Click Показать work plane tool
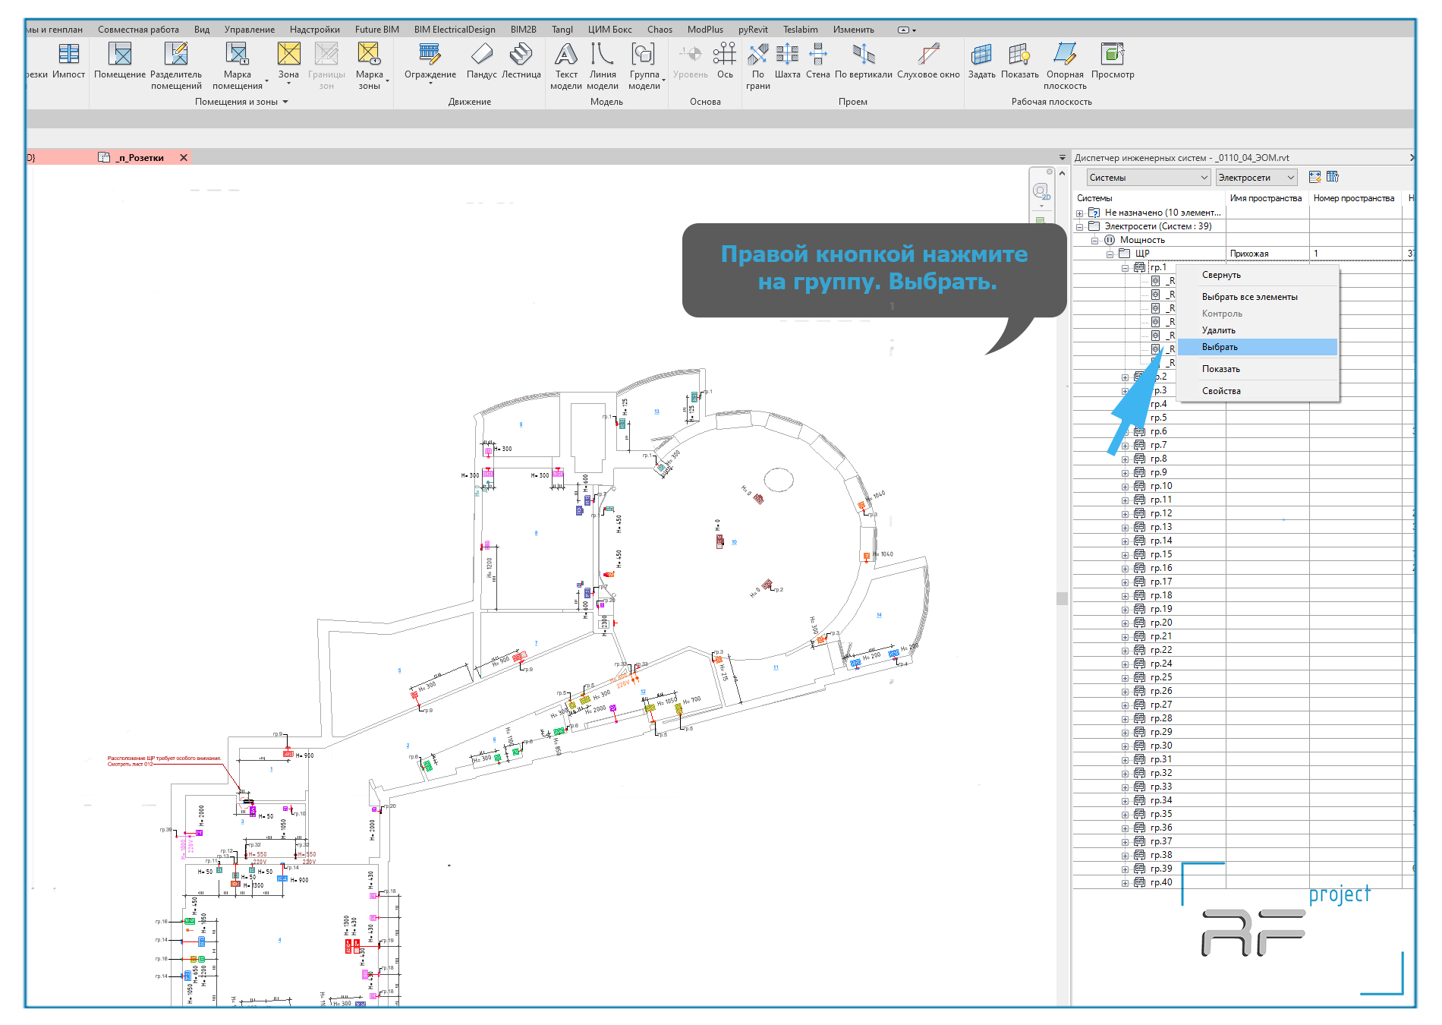 (1020, 61)
